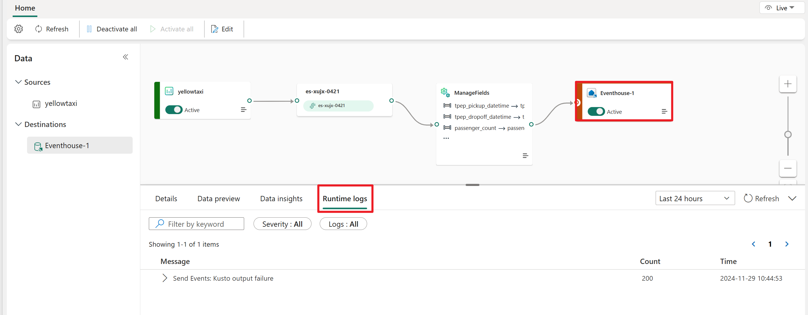
Task: Open the settings gear in the toolbar
Action: click(19, 29)
